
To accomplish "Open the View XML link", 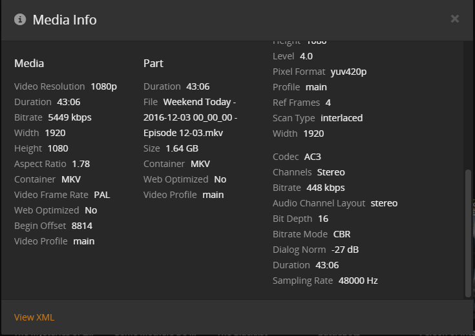I will point(34,317).
